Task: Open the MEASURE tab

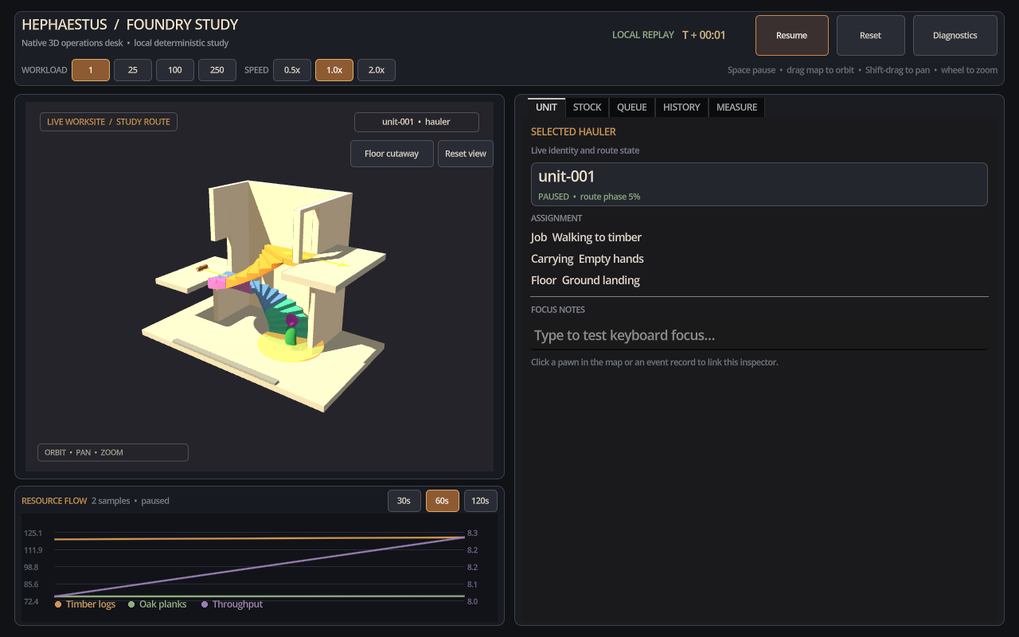Action: click(736, 107)
